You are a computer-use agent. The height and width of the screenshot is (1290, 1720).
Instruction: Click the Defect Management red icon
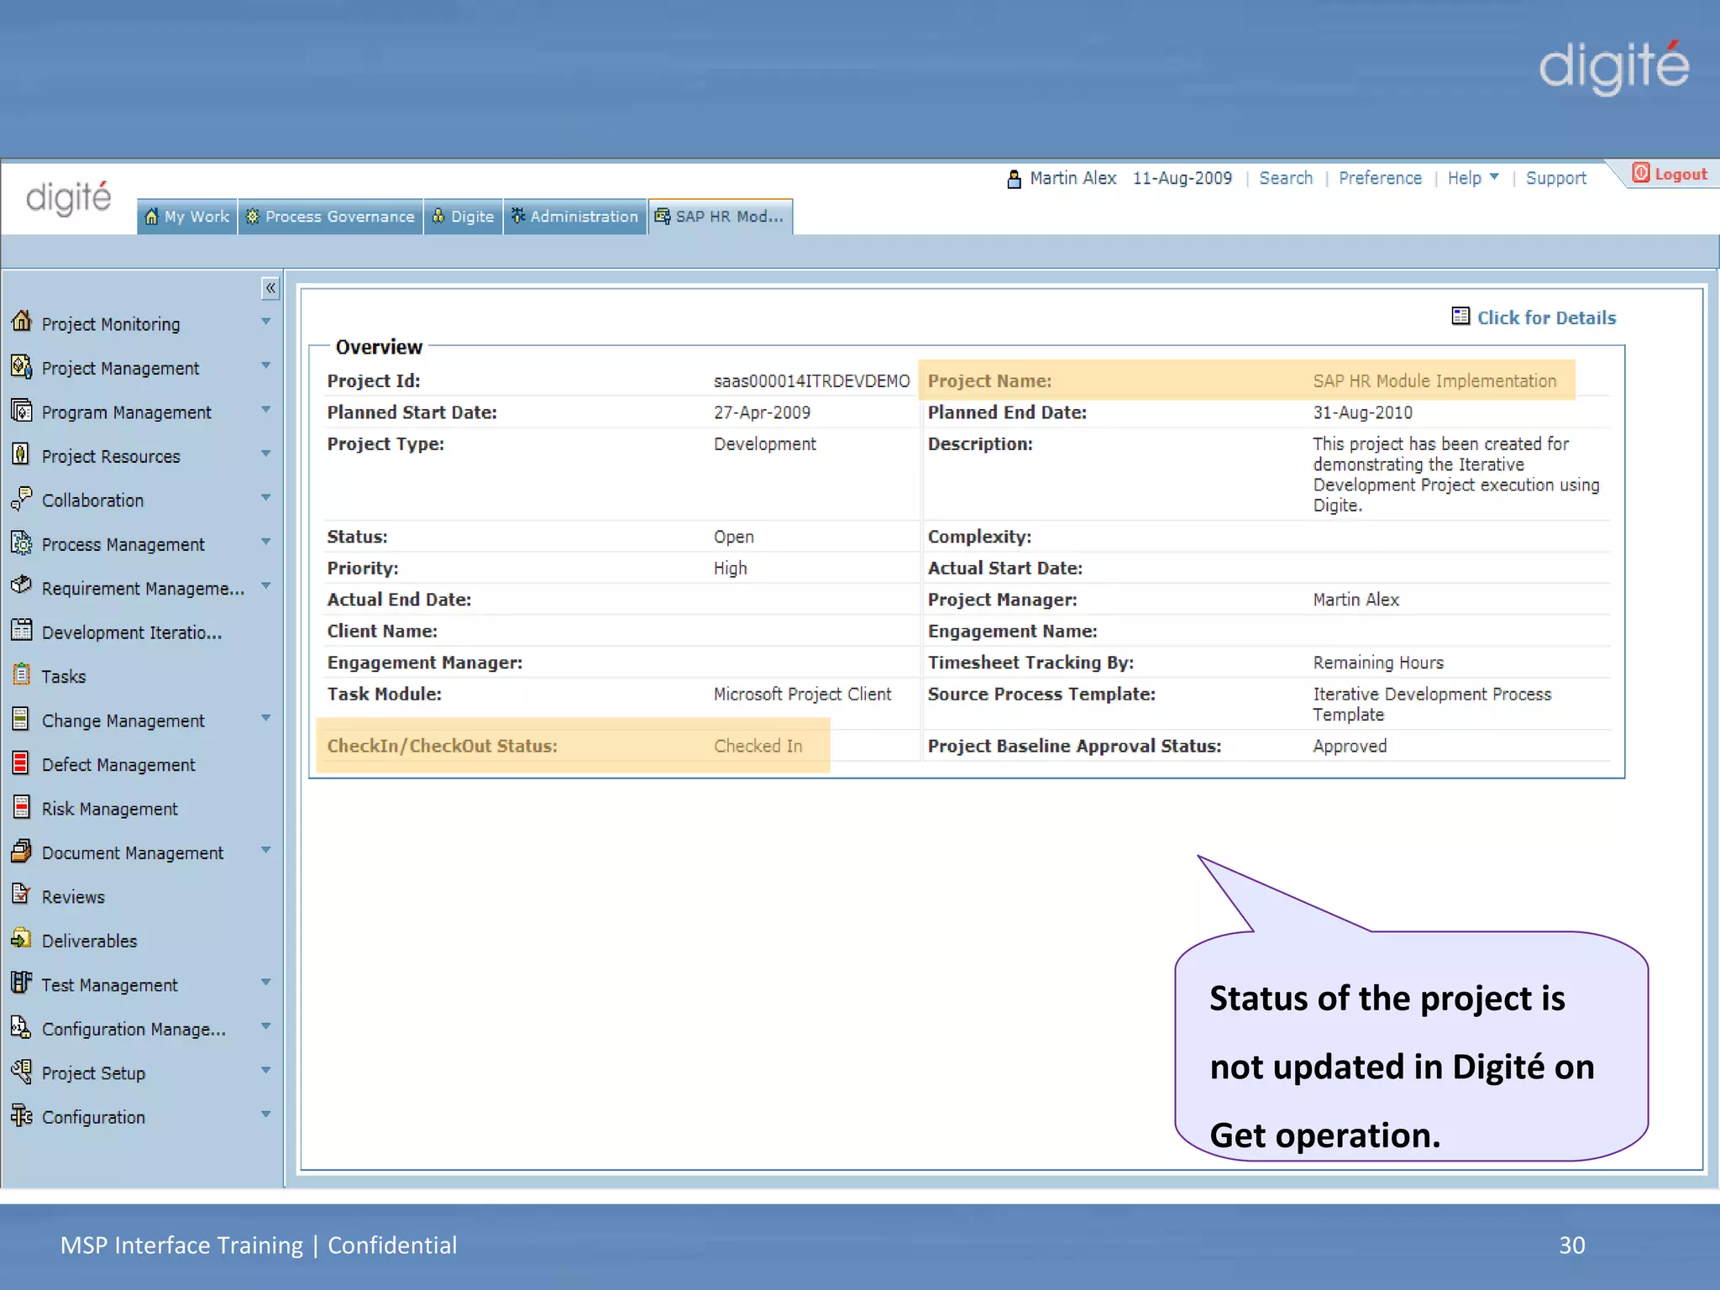click(x=22, y=762)
